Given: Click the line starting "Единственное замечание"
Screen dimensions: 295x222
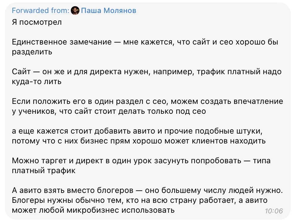Looking at the screenshot, I should (145, 42).
